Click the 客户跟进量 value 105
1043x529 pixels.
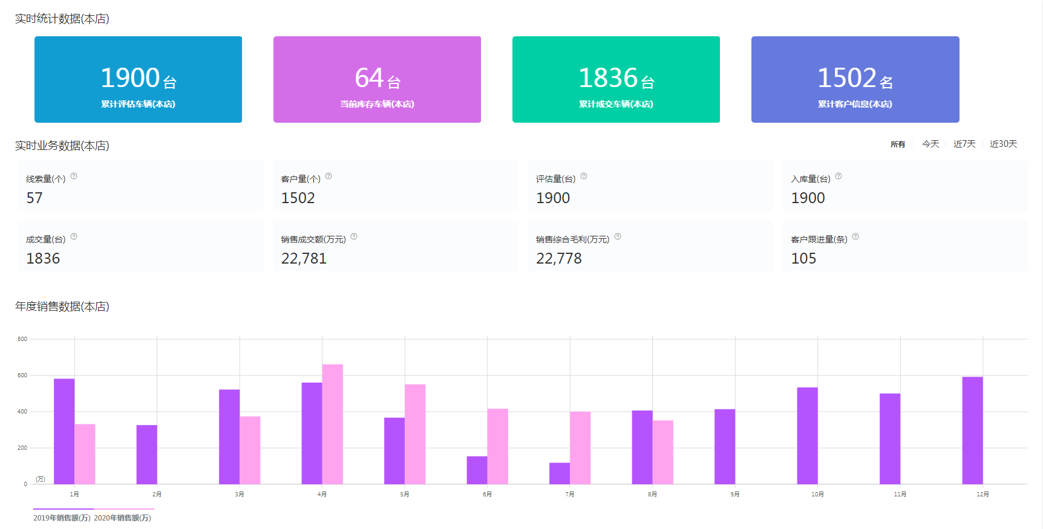(804, 259)
